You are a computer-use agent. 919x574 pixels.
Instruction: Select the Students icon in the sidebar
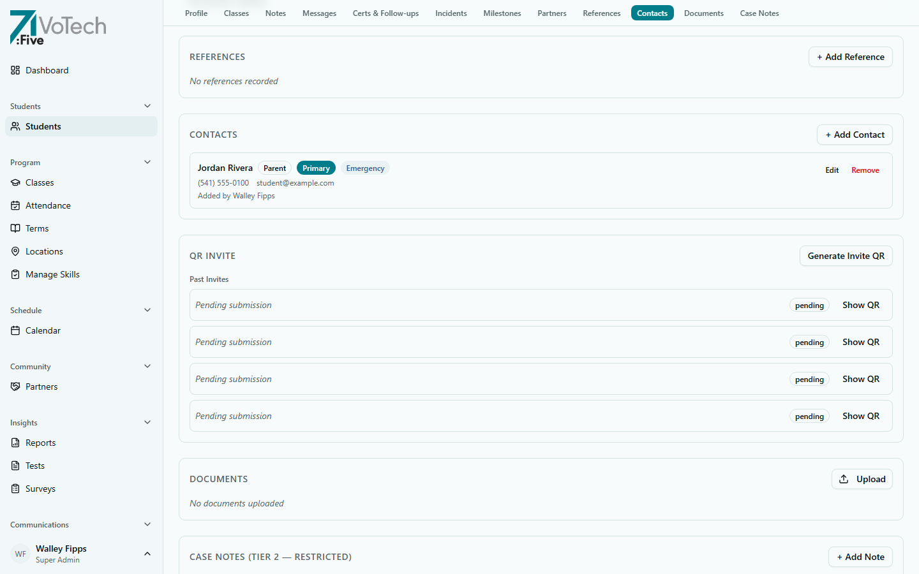coord(15,126)
